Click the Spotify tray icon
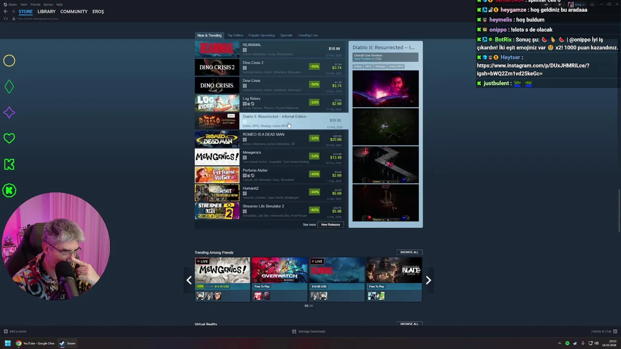This screenshot has width=621, height=349. pyautogui.click(x=567, y=343)
